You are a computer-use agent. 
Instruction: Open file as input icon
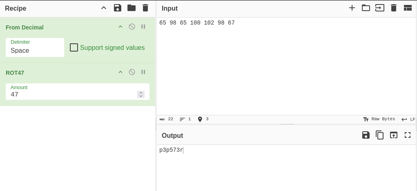[379, 8]
